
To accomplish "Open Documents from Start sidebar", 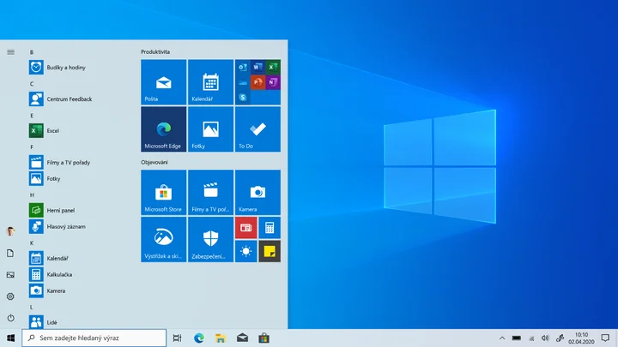I will (x=10, y=253).
